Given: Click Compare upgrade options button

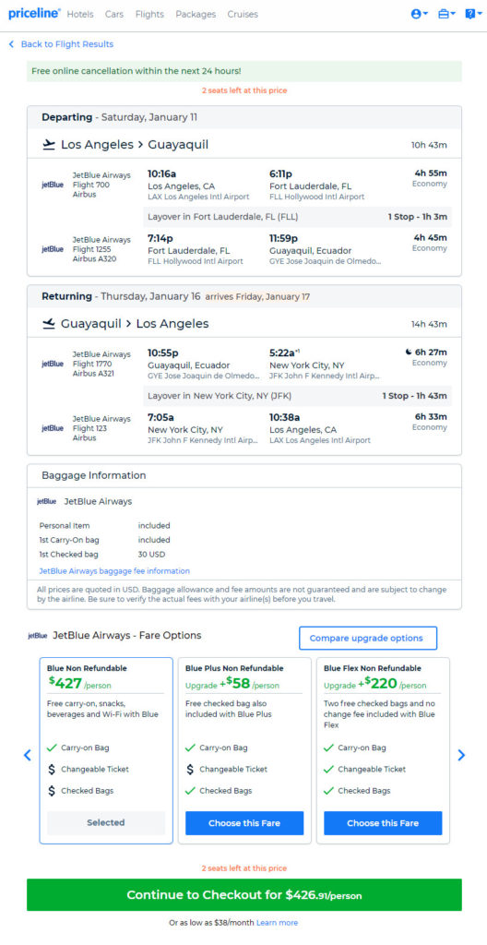Looking at the screenshot, I should coord(368,639).
